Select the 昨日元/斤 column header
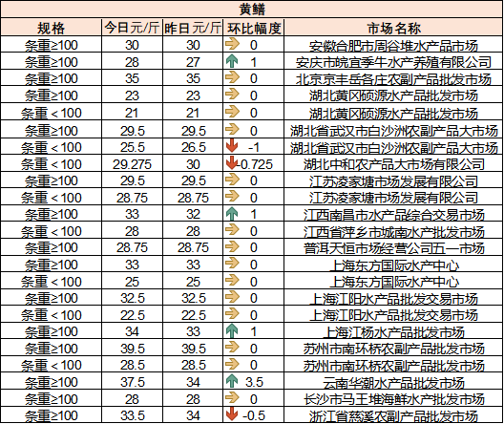 click(193, 28)
